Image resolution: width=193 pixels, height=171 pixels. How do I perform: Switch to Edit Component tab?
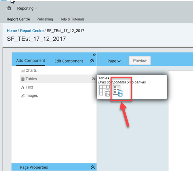point(69,61)
